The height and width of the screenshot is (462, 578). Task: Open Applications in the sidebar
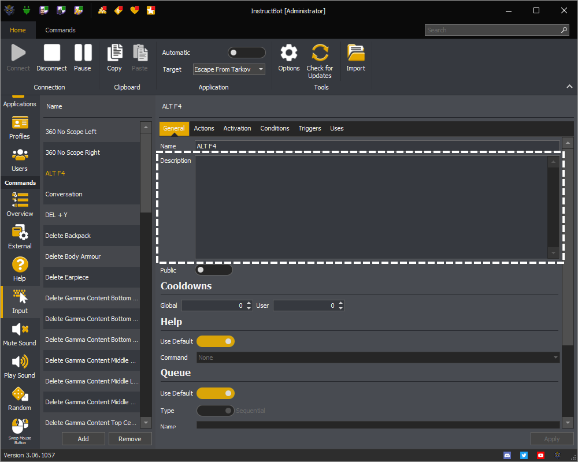click(x=20, y=102)
